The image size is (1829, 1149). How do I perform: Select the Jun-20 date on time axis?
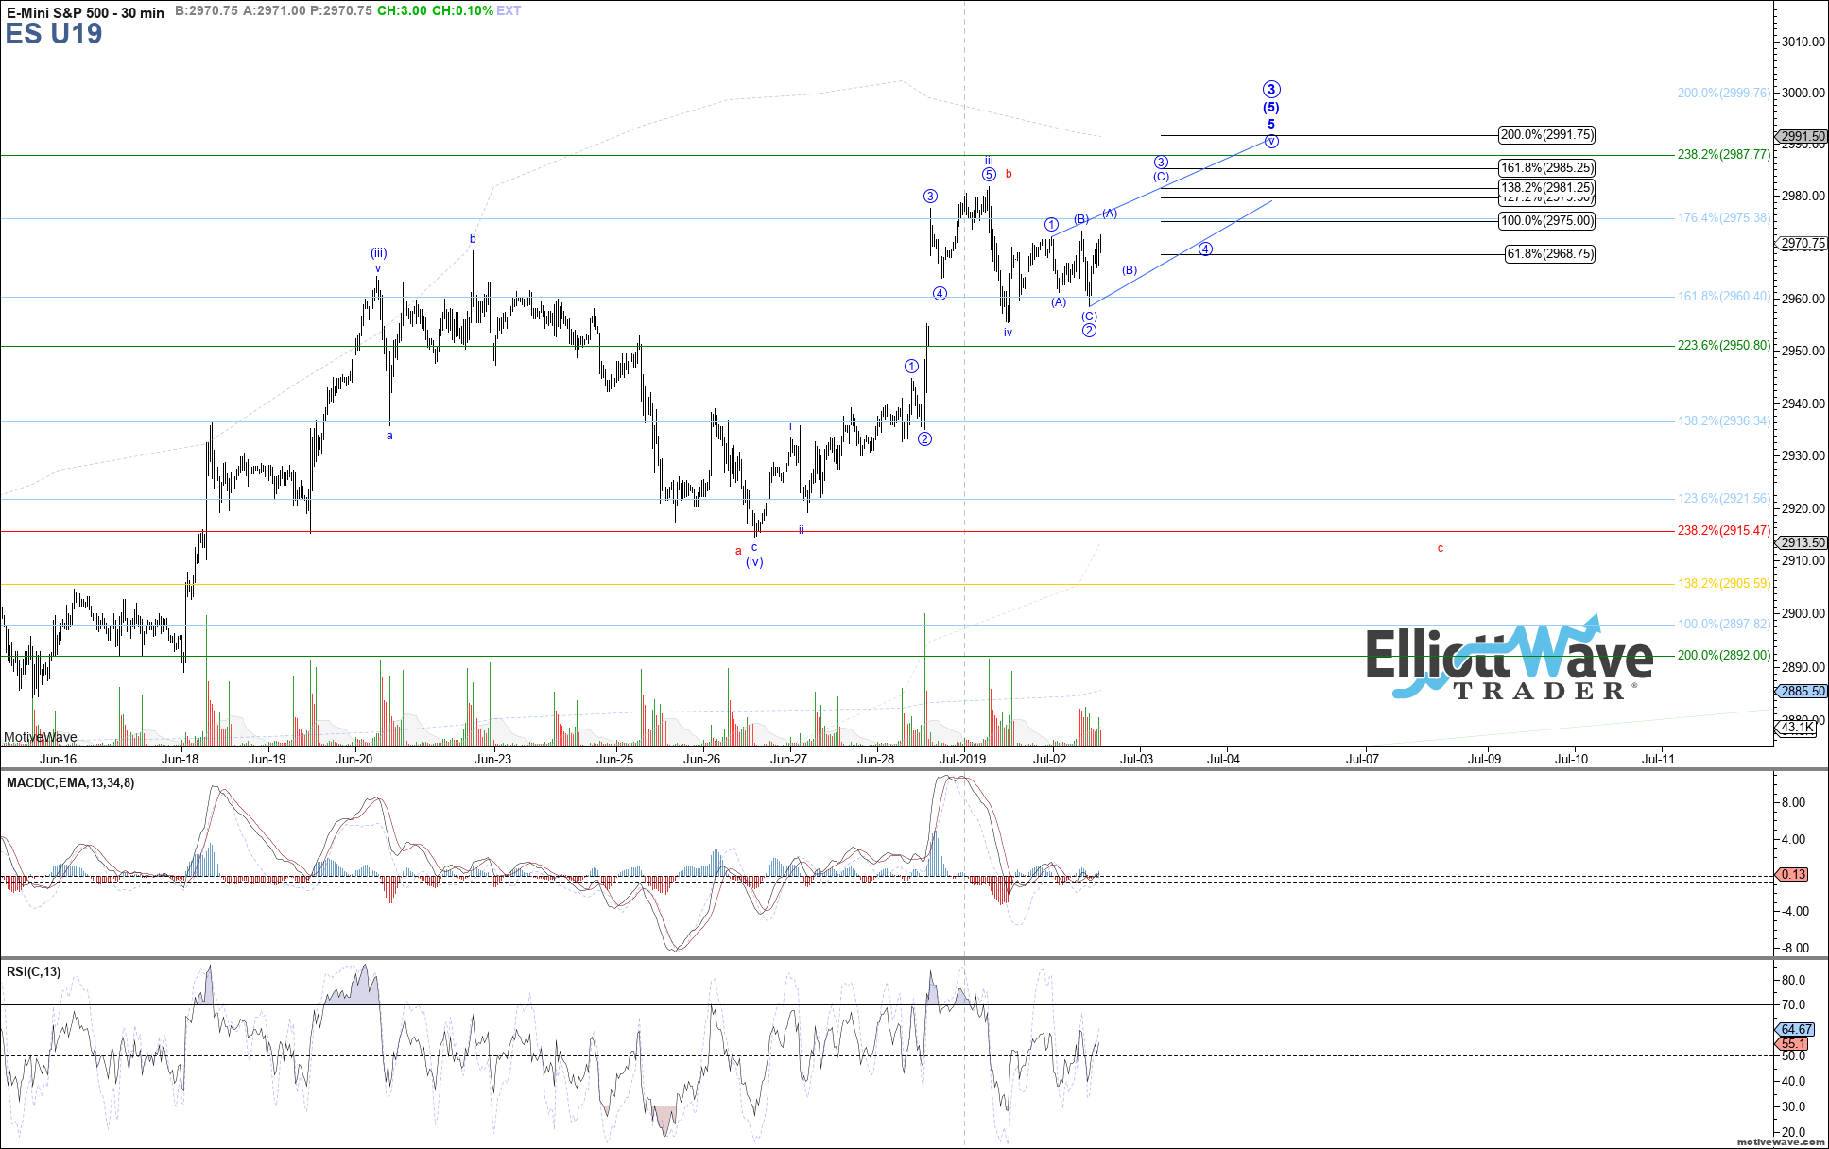click(x=354, y=759)
